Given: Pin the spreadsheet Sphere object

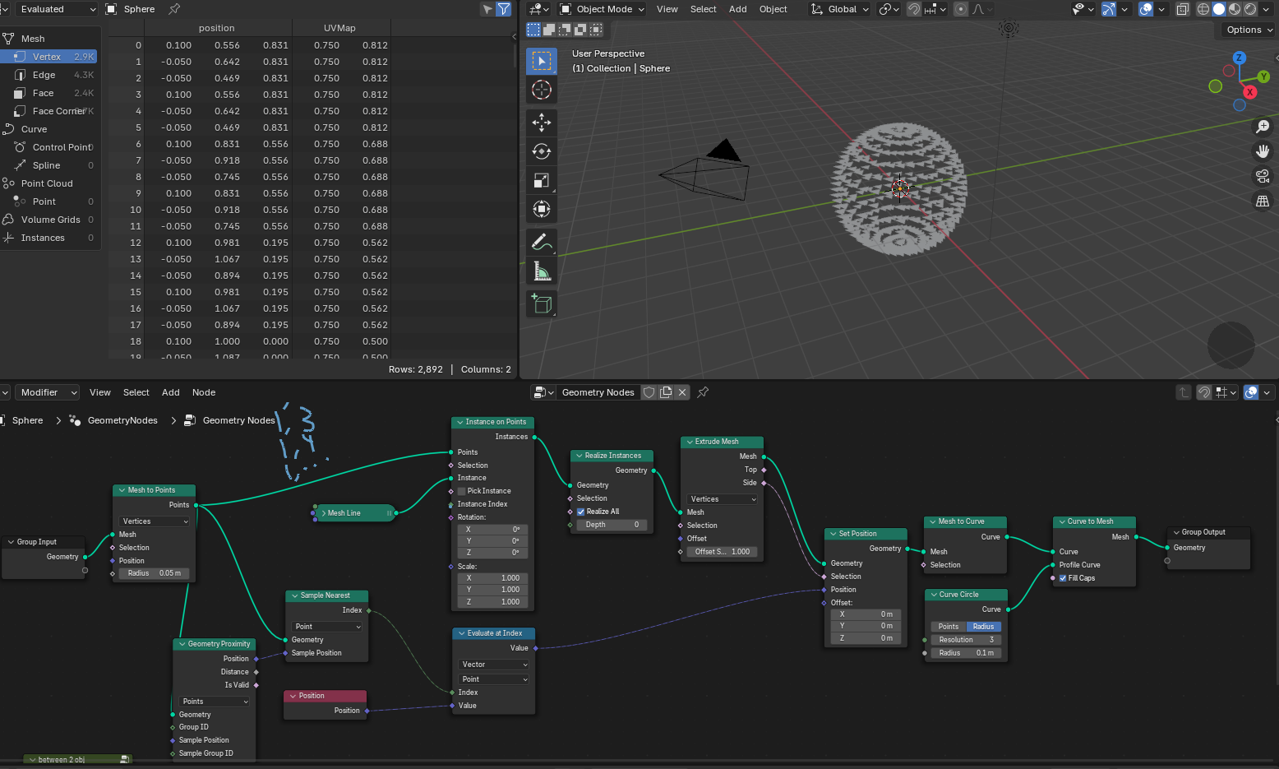Looking at the screenshot, I should pos(174,9).
